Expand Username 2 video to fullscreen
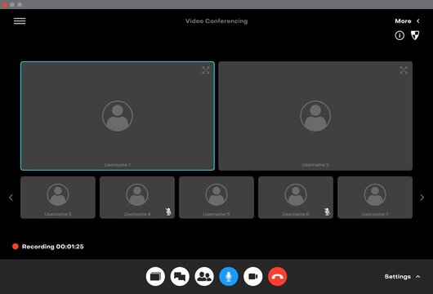Viewport: 433px width, 294px height. coord(404,70)
